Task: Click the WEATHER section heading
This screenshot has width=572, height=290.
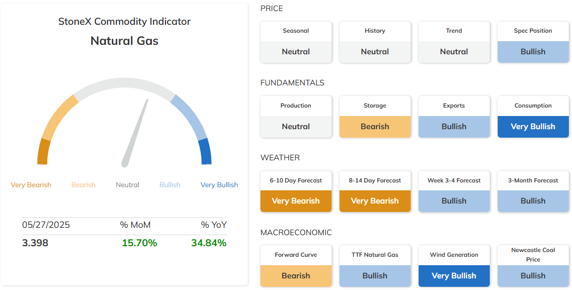Action: (280, 158)
